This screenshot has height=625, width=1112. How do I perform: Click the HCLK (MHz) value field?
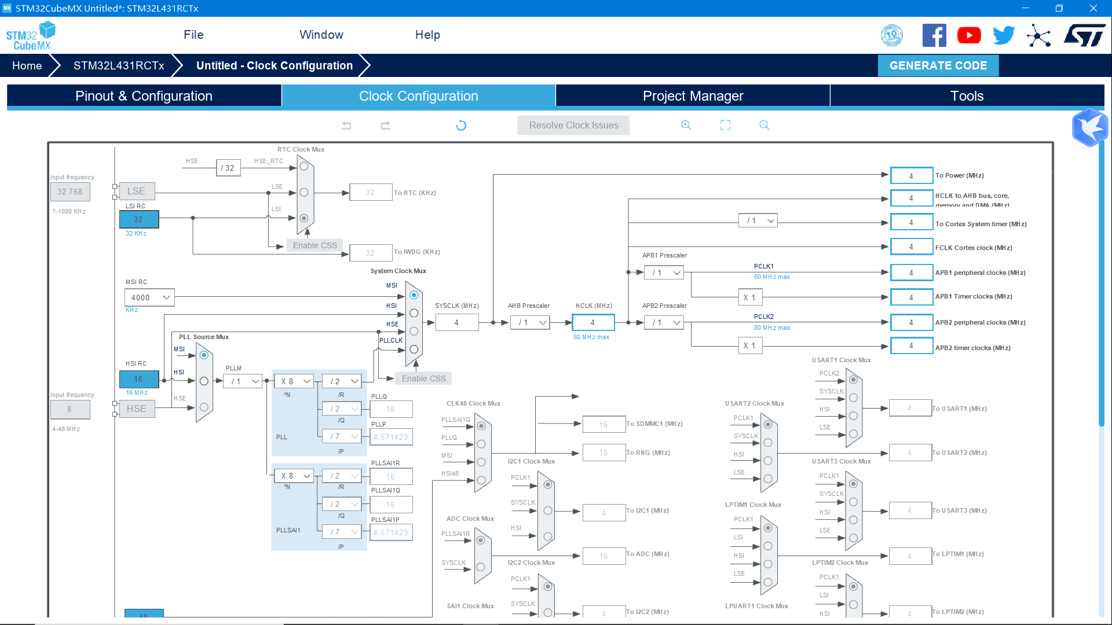(x=592, y=322)
